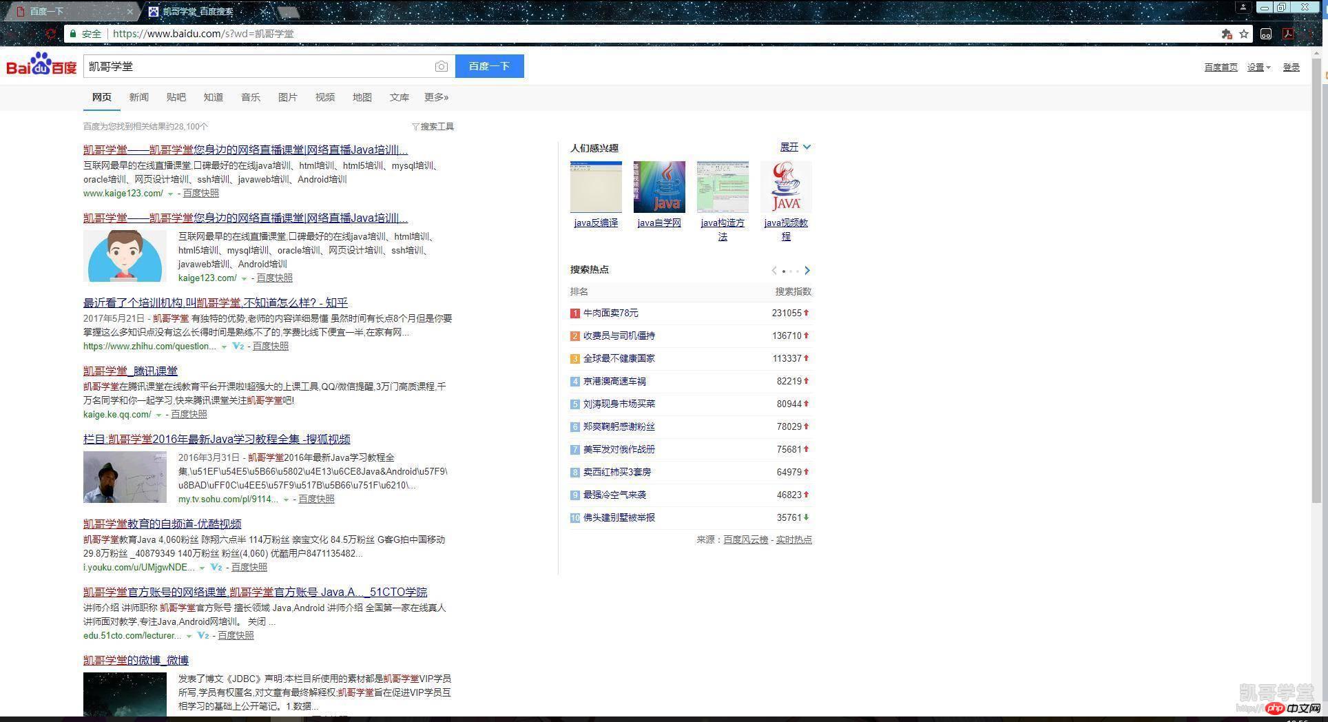Click java视频教程 thumbnail image
The width and height of the screenshot is (1328, 722).
click(x=786, y=187)
